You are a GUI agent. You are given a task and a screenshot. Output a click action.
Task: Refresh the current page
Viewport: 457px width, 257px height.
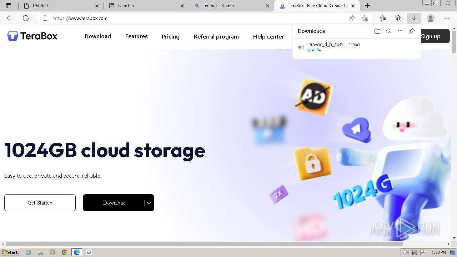[26, 18]
